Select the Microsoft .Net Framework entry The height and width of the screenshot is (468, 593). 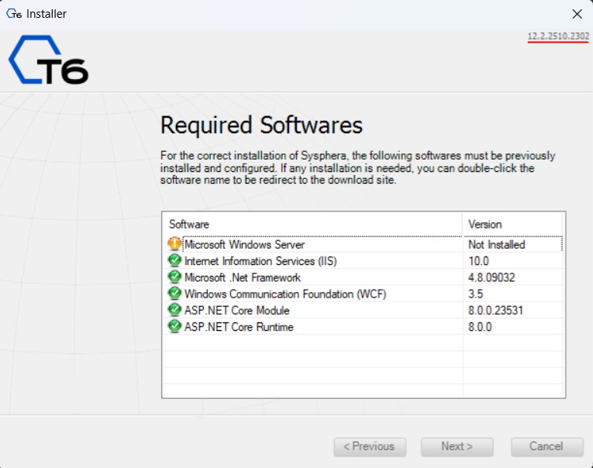pos(243,277)
